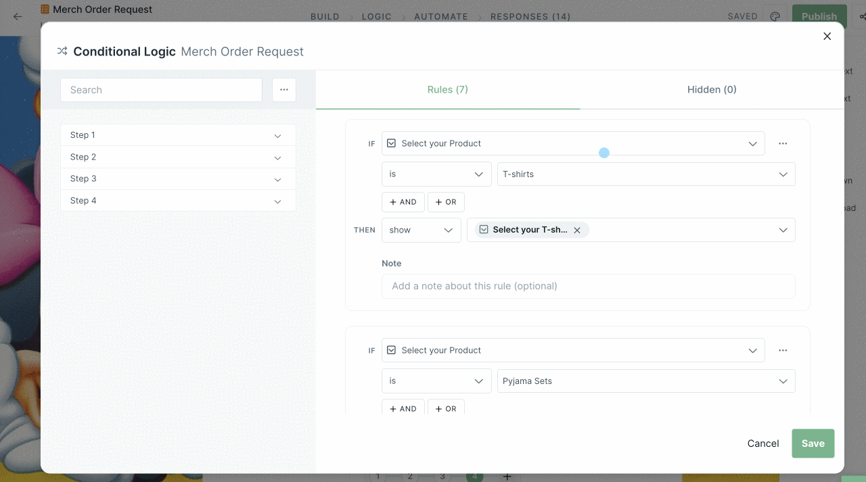
Task: Switch to the Hidden (0) tab
Action: [712, 89]
